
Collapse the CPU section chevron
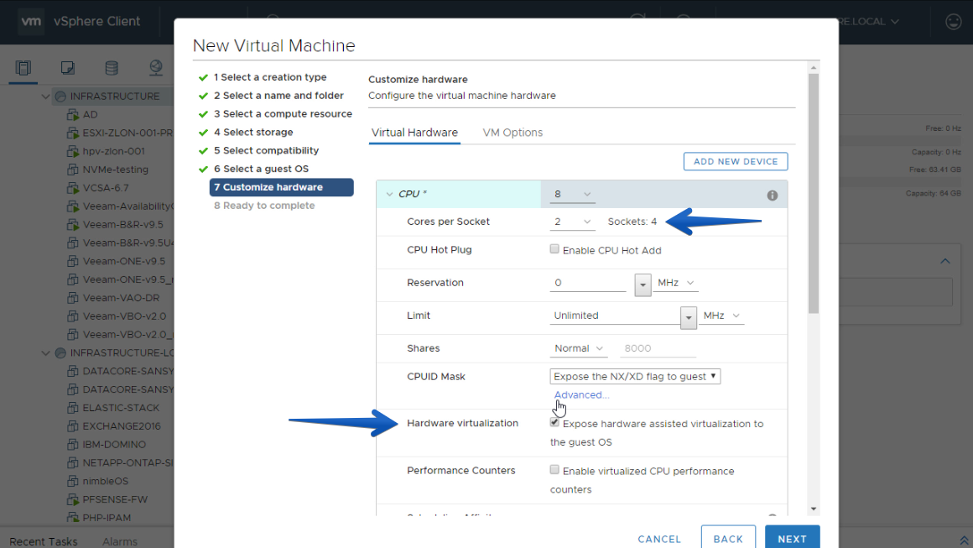coord(390,194)
